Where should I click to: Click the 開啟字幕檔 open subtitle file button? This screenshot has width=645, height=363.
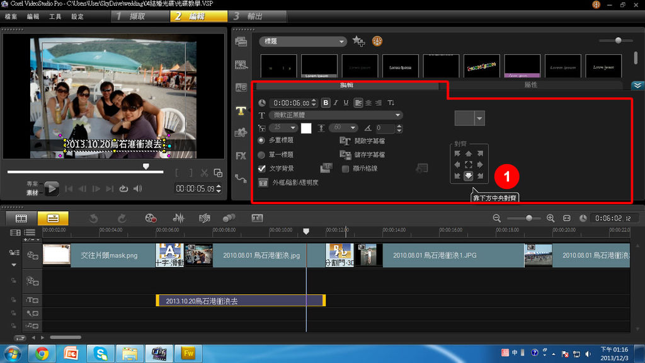[363, 141]
